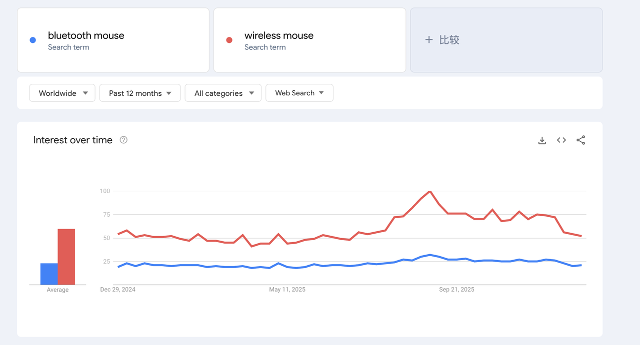Open the embed code for the chart
640x345 pixels.
click(561, 140)
